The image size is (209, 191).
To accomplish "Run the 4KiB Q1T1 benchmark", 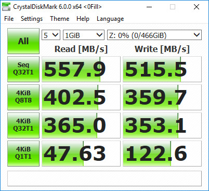I will click(23, 154).
